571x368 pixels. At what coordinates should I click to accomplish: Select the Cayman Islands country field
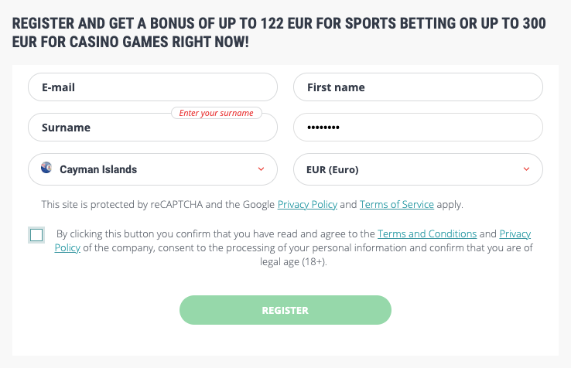(x=152, y=169)
